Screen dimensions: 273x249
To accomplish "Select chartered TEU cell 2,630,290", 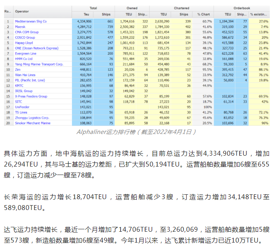I will coord(160,21).
